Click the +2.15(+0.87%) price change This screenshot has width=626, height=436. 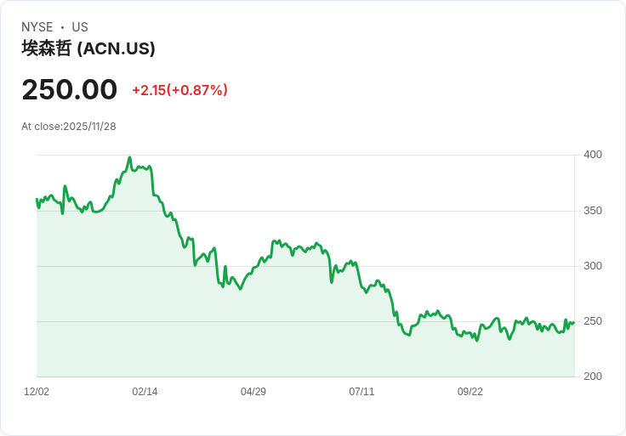180,90
